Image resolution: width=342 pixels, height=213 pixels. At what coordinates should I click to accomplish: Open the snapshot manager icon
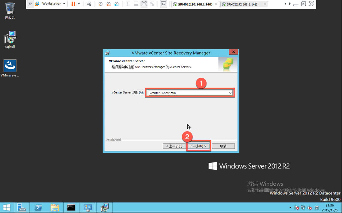pyautogui.click(x=116, y=4)
